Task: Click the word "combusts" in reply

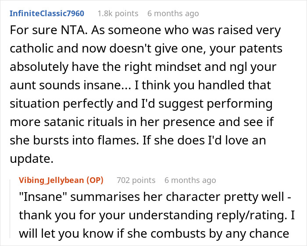Action: point(180,234)
